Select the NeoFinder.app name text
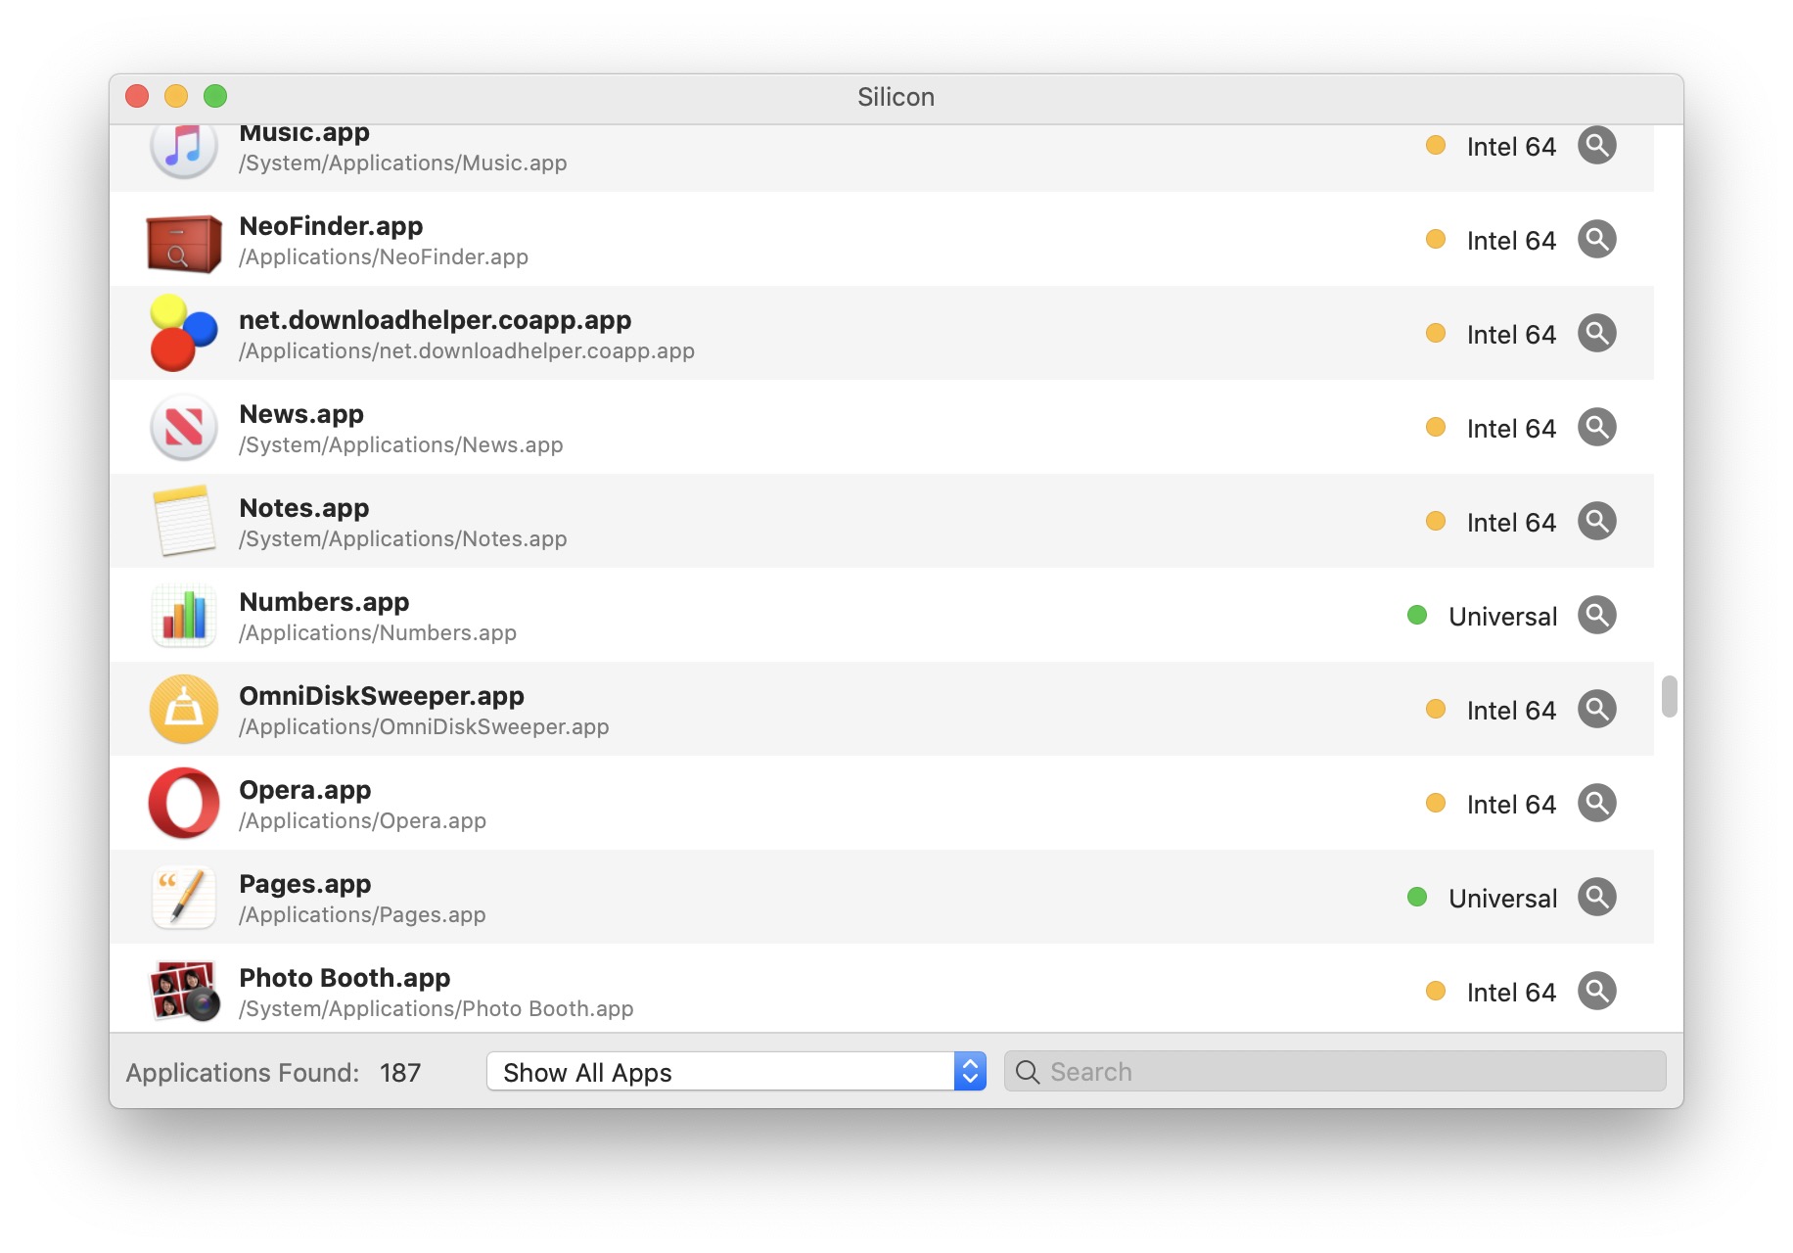Screen dimensions: 1793x1253 [331, 226]
